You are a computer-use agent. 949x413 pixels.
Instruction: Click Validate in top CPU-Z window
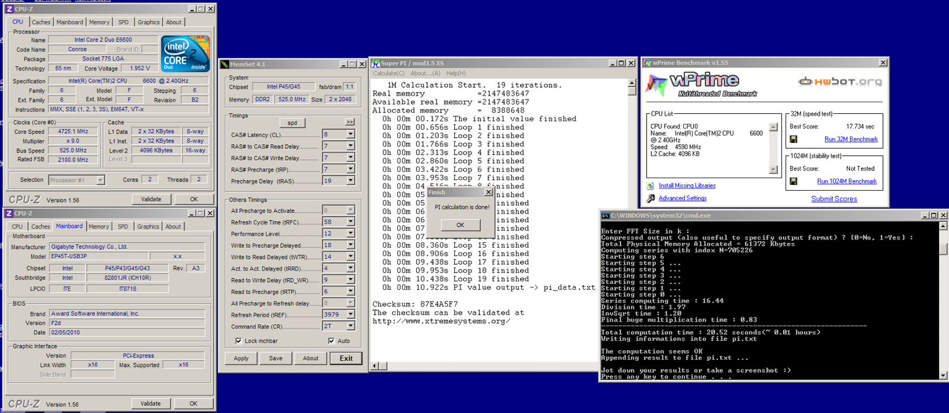pos(151,199)
